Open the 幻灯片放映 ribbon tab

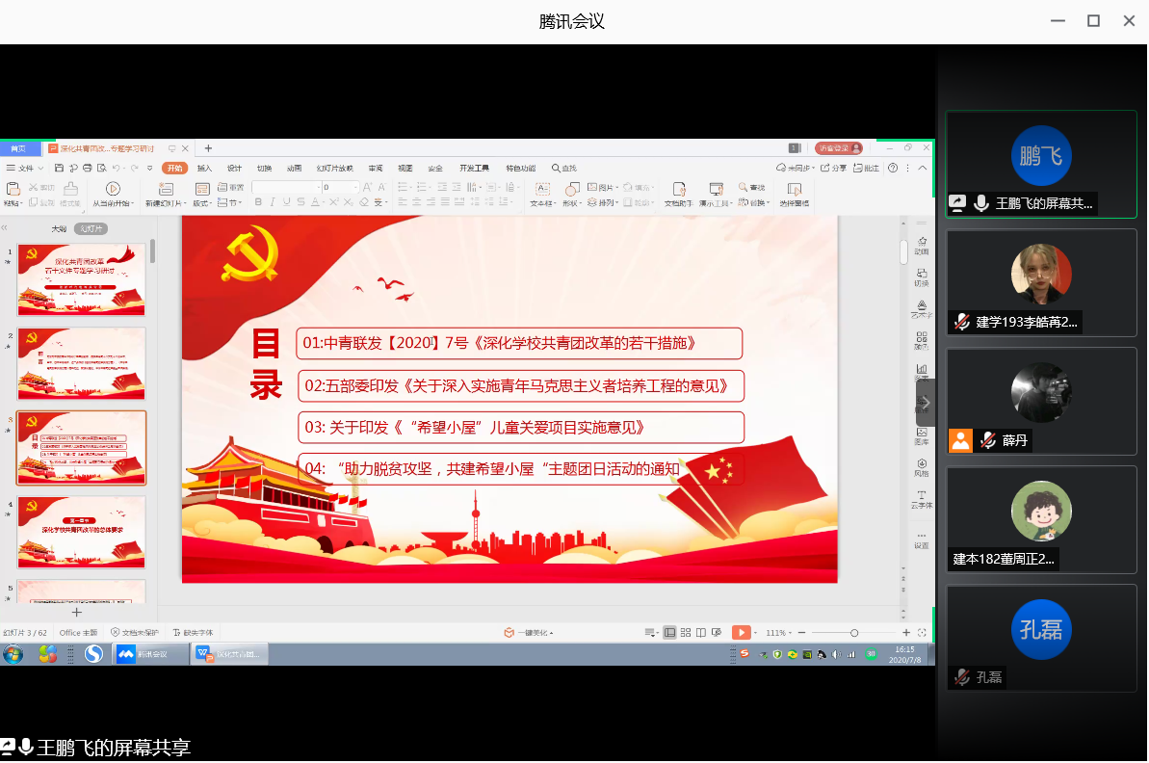click(334, 168)
